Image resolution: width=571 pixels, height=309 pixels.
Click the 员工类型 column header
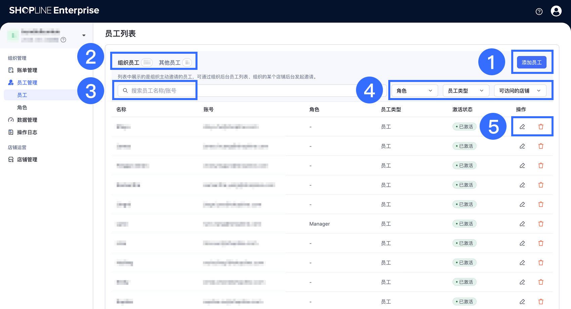point(391,109)
